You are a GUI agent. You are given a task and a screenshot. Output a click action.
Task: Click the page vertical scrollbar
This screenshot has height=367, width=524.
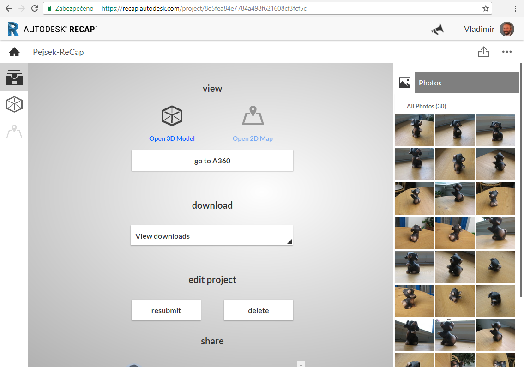(x=521, y=180)
